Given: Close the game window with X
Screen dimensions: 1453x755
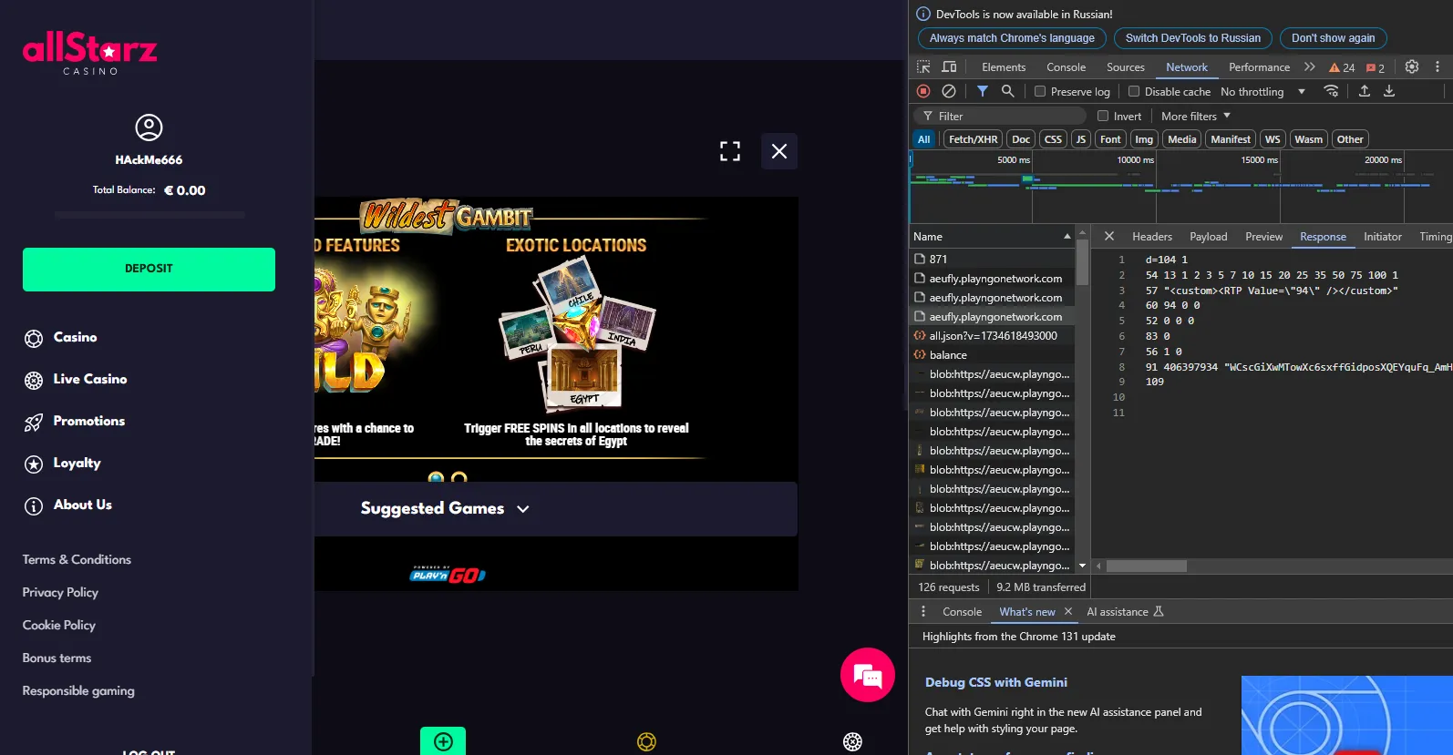Looking at the screenshot, I should [779, 151].
